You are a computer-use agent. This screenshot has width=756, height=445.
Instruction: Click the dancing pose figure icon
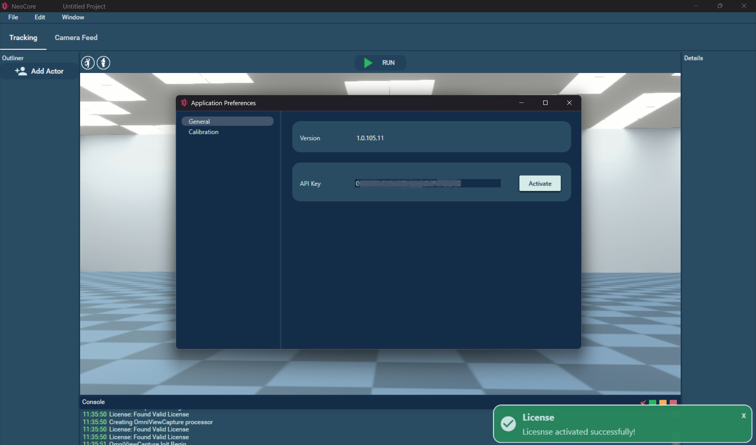point(87,63)
